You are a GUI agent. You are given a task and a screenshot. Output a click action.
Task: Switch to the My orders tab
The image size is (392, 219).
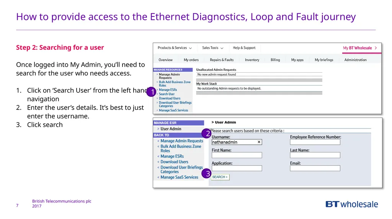[191, 60]
